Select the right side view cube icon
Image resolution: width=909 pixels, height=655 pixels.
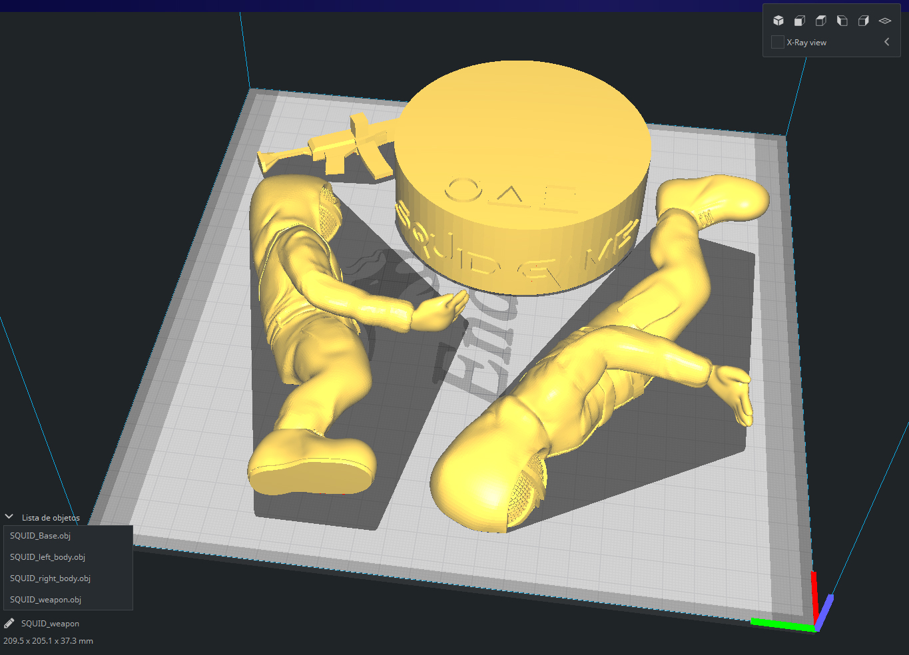[x=864, y=21]
